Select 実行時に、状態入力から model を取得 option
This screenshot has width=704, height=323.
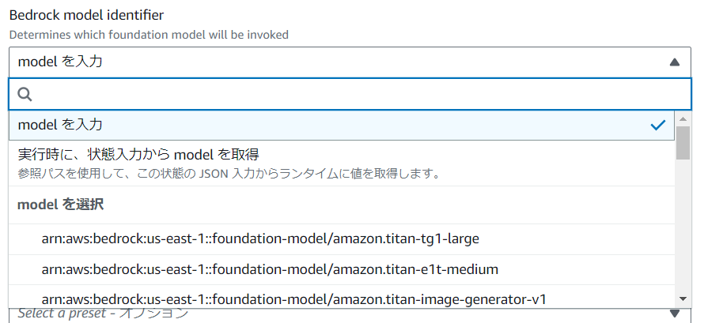138,154
